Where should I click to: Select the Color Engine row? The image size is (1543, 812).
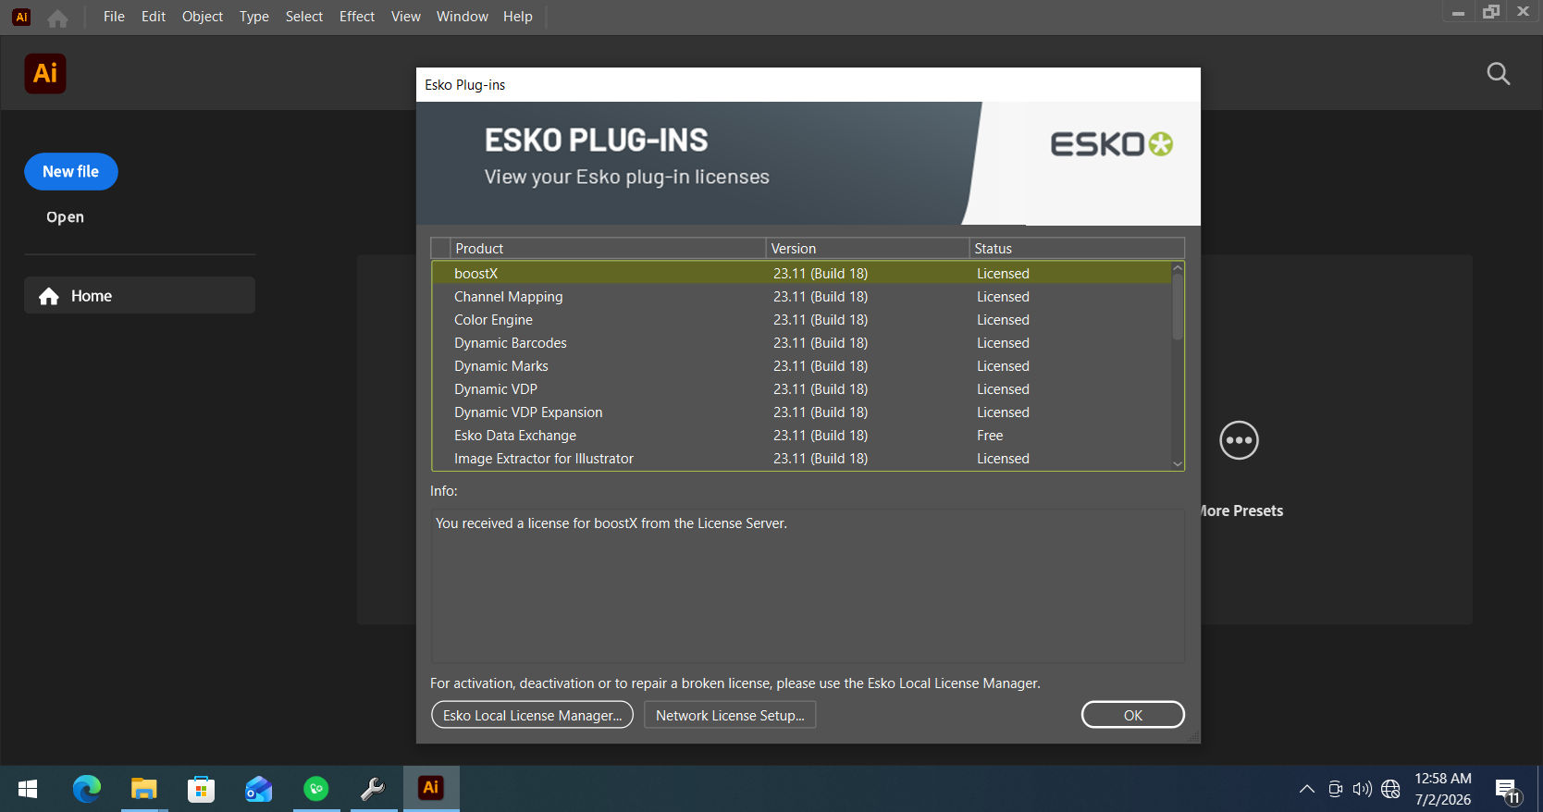[x=802, y=320]
